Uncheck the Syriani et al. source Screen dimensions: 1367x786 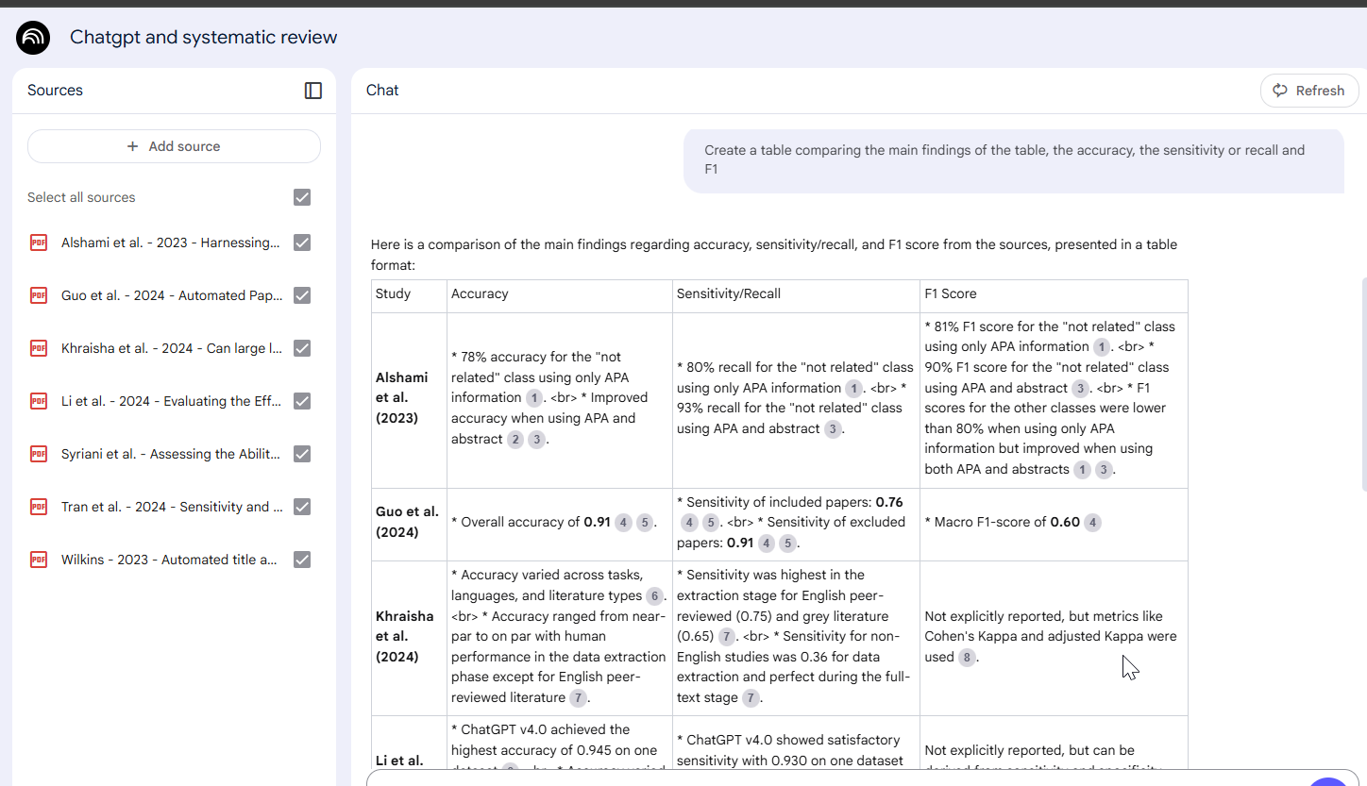pyautogui.click(x=302, y=454)
